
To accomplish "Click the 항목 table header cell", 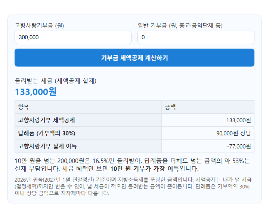I will tap(88, 107).
